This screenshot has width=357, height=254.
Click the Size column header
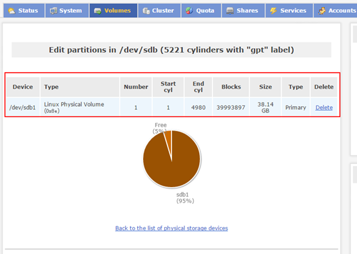[265, 87]
